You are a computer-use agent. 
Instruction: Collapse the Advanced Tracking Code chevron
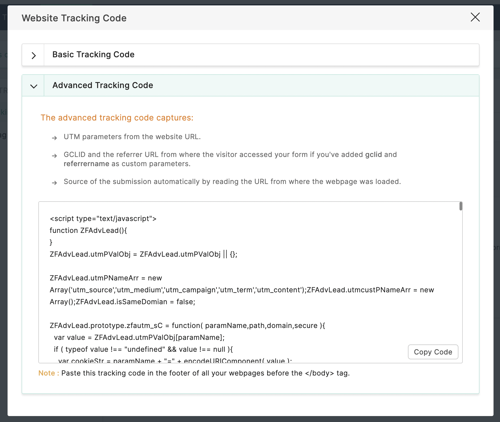click(33, 86)
